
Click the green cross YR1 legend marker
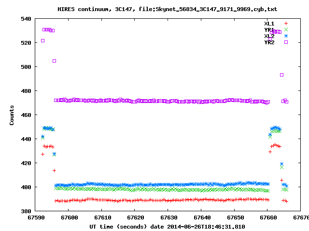(x=286, y=30)
